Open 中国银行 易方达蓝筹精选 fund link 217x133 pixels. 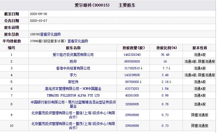[73, 104]
